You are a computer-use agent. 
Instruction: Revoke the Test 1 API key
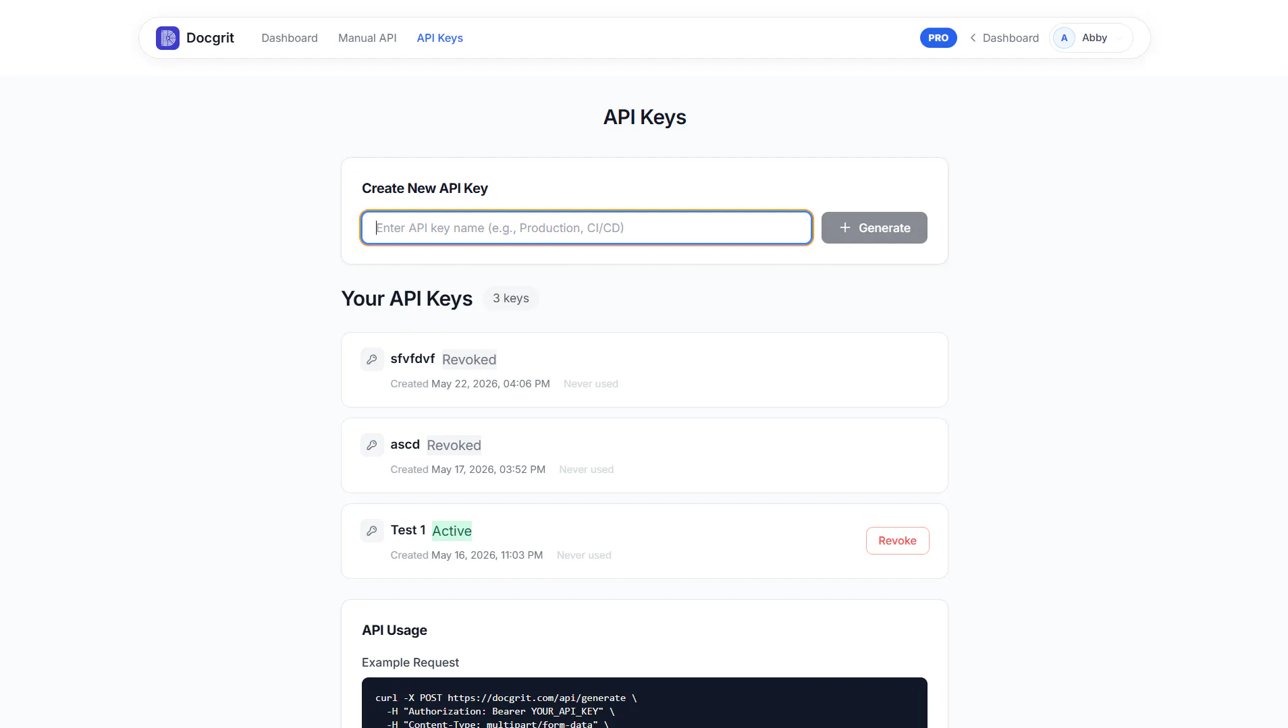coord(897,541)
